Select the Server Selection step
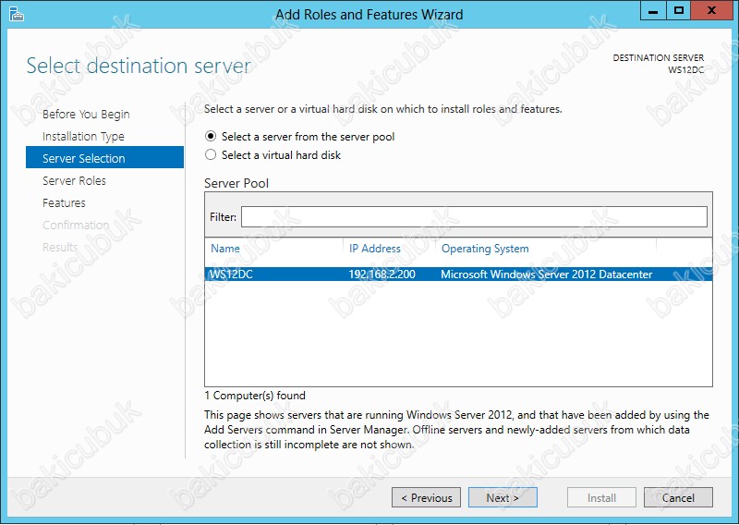 (104, 157)
